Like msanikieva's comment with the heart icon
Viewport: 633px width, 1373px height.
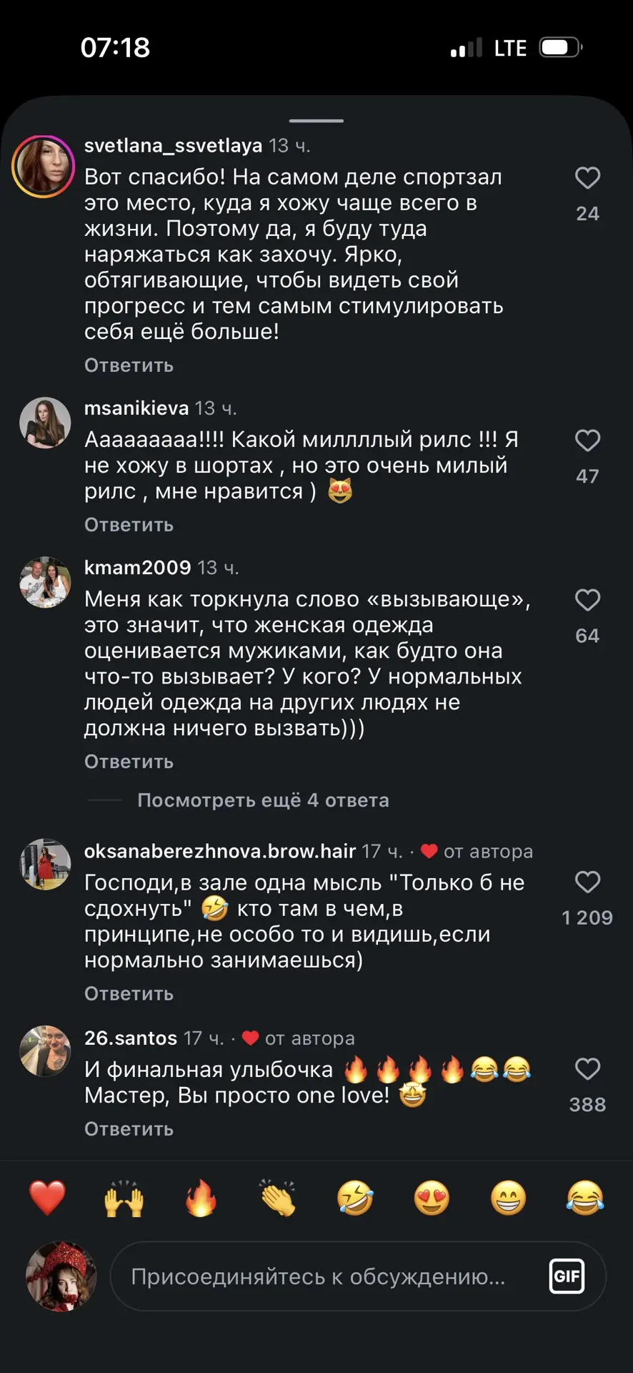pos(587,441)
